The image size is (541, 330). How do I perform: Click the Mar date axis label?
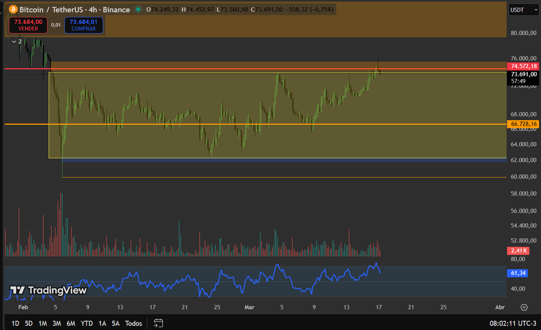[249, 307]
